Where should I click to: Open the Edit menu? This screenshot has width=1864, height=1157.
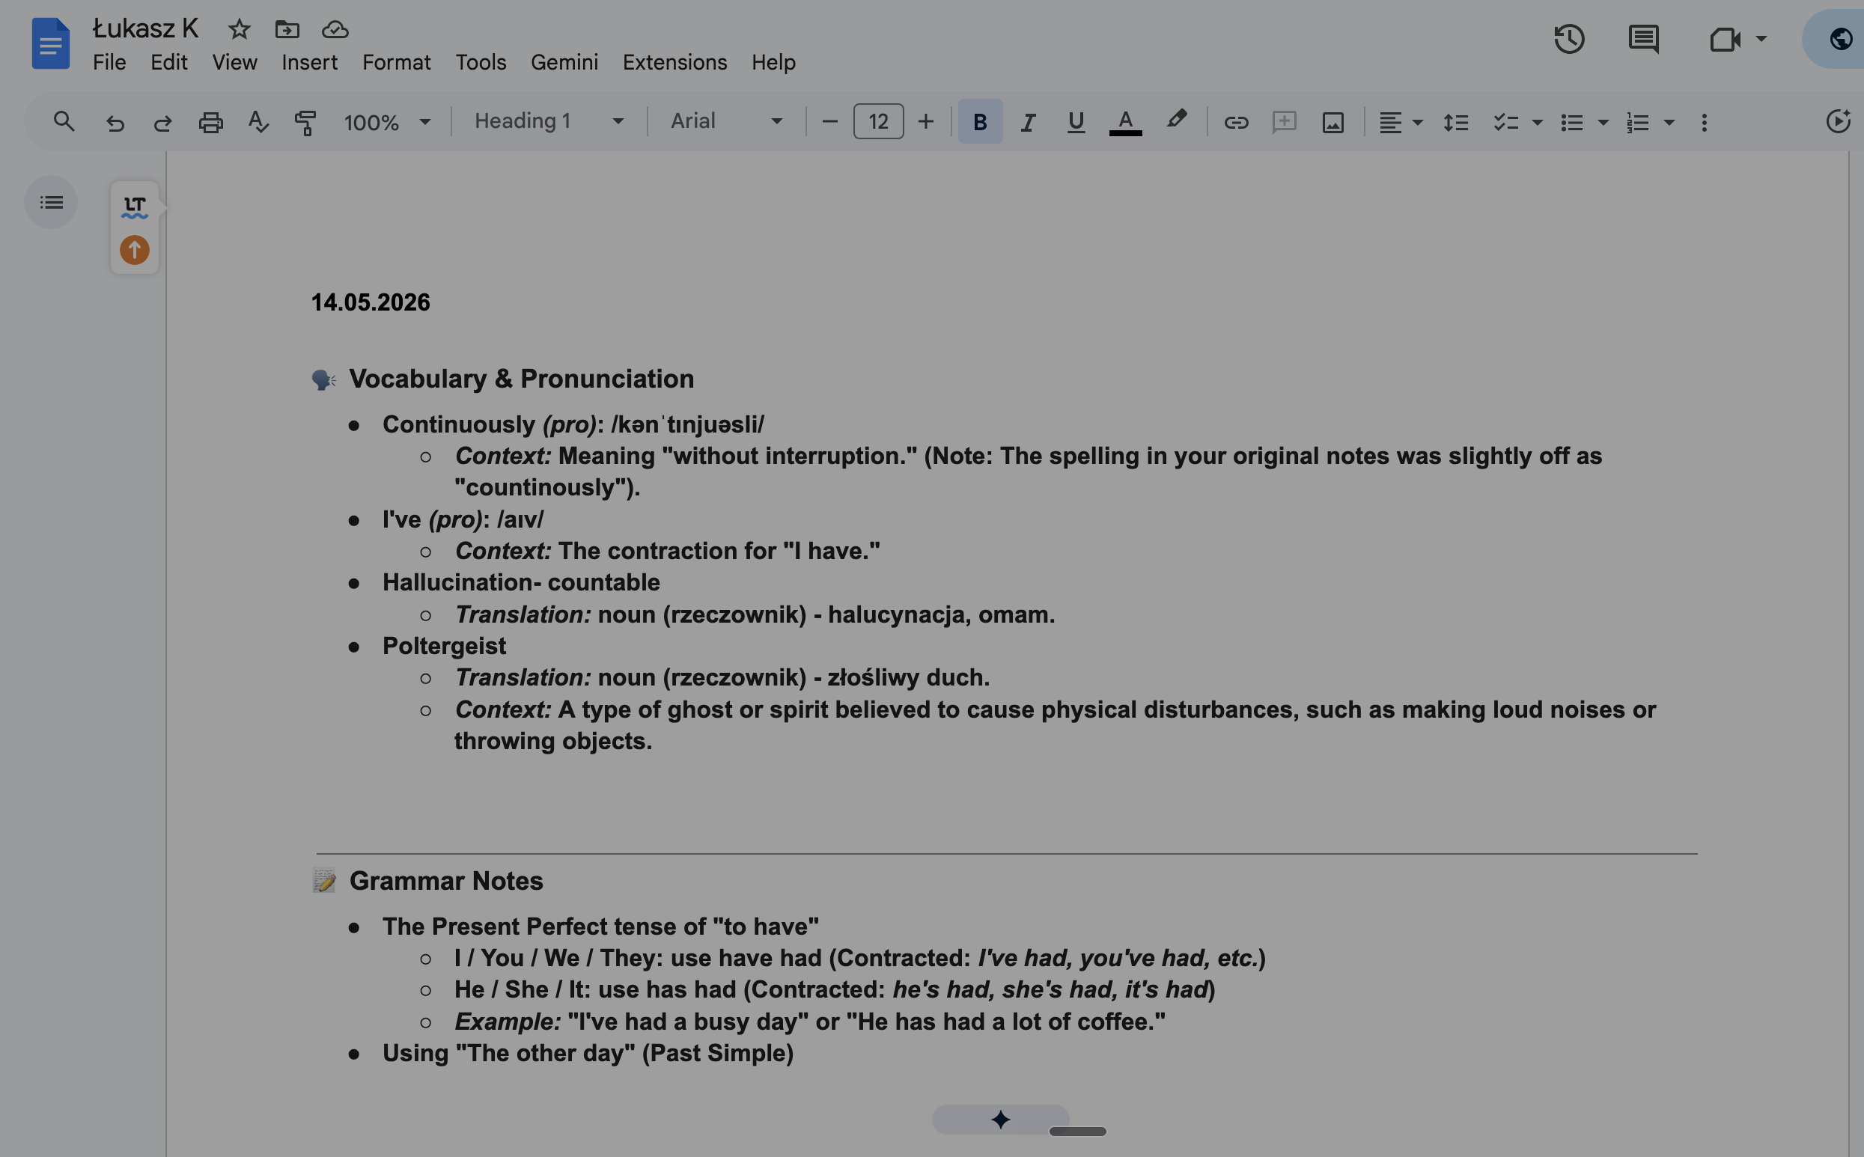click(168, 62)
